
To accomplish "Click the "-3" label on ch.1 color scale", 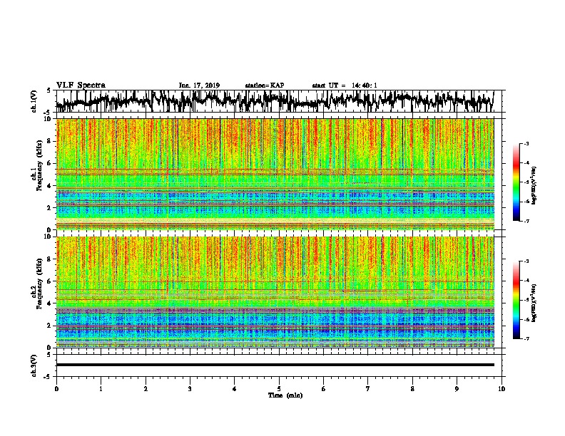I will coord(526,143).
